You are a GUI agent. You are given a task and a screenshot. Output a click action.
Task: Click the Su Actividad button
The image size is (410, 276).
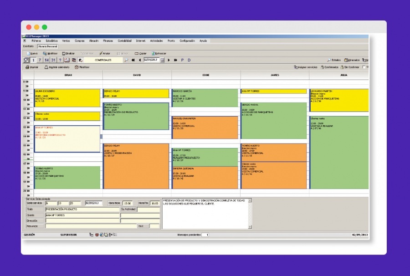(x=128, y=209)
